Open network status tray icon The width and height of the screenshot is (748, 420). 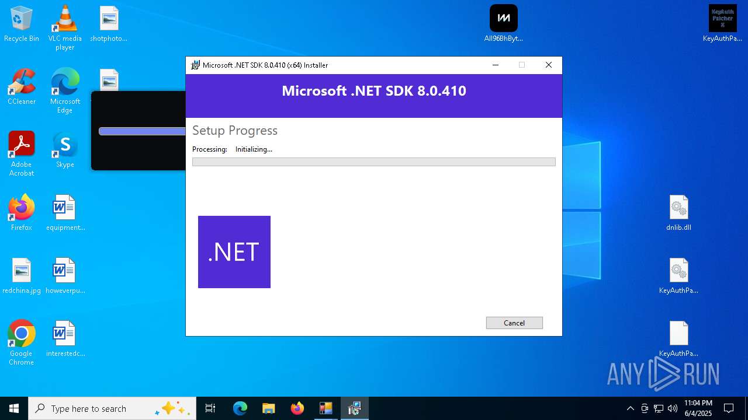click(x=659, y=408)
